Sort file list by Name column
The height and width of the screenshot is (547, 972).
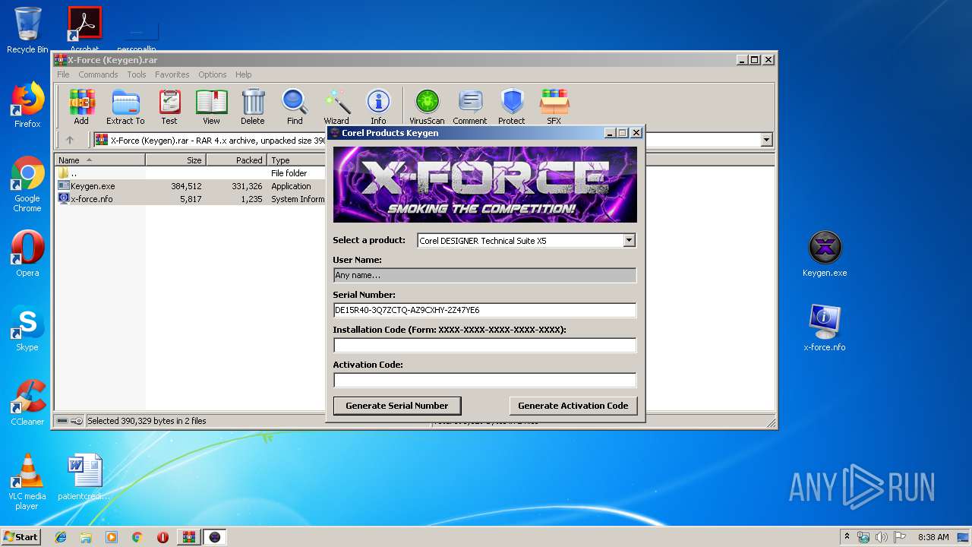point(99,160)
